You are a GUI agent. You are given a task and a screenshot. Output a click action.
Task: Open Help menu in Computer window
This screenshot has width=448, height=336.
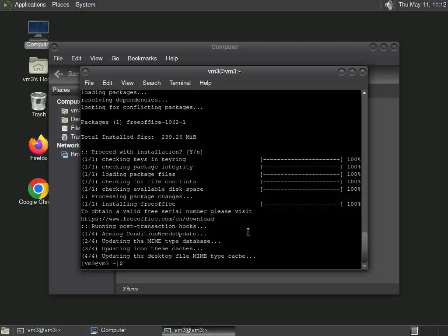tap(171, 58)
